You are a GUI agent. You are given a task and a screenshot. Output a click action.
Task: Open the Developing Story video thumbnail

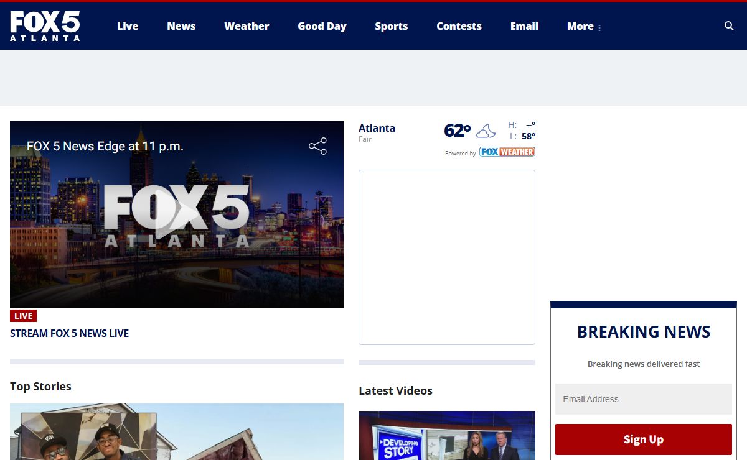(447, 435)
